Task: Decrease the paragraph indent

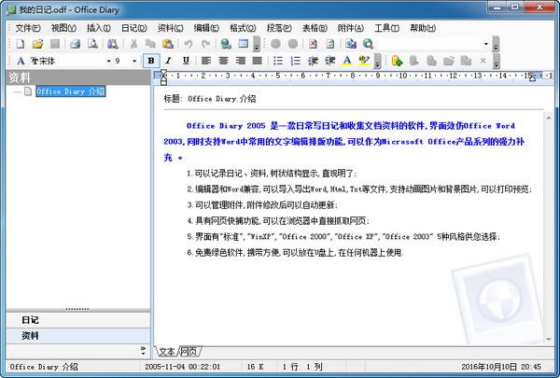Action: point(313,61)
